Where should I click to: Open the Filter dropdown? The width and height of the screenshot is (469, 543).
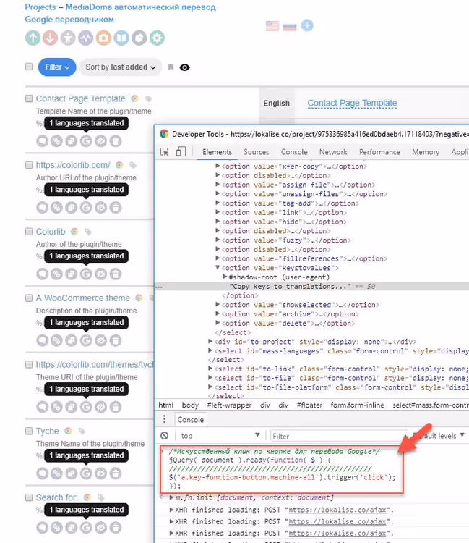coord(57,67)
